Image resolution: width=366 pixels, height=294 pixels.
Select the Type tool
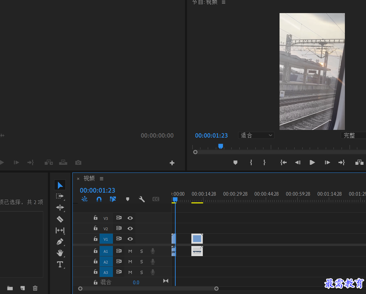tap(60, 264)
